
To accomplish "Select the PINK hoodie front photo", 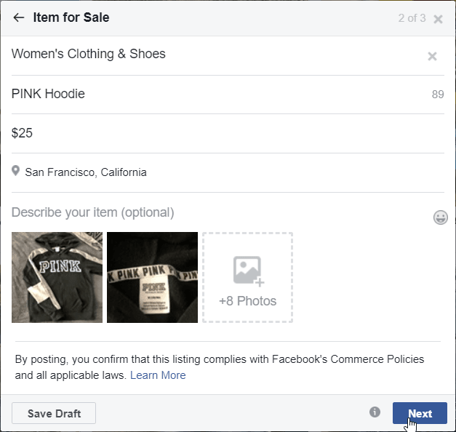I will pos(57,277).
